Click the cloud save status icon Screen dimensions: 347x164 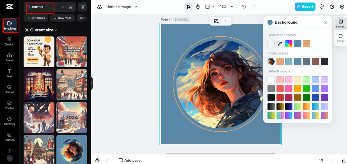coord(99,7)
